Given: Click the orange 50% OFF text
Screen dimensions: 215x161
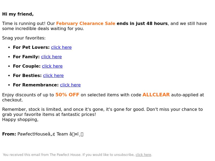Looking at the screenshot, I should [67, 95].
